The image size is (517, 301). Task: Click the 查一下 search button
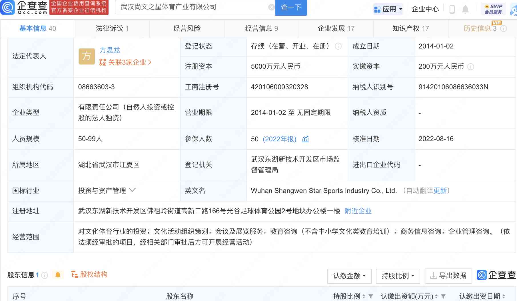pyautogui.click(x=291, y=7)
